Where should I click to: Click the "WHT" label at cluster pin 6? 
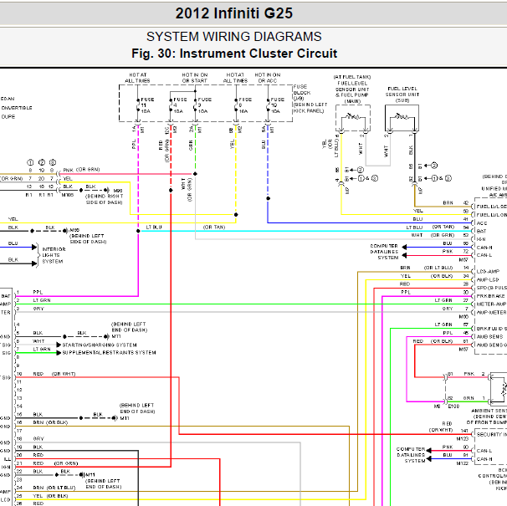tap(38, 341)
